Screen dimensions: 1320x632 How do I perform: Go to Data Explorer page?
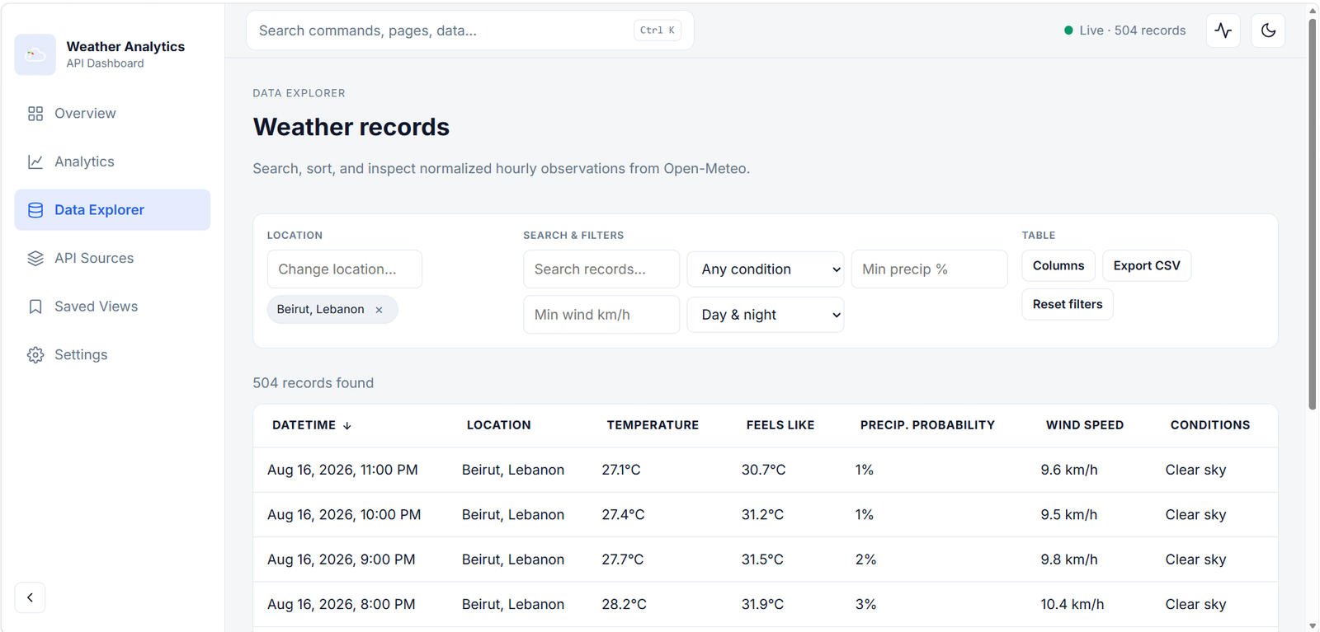tap(112, 210)
